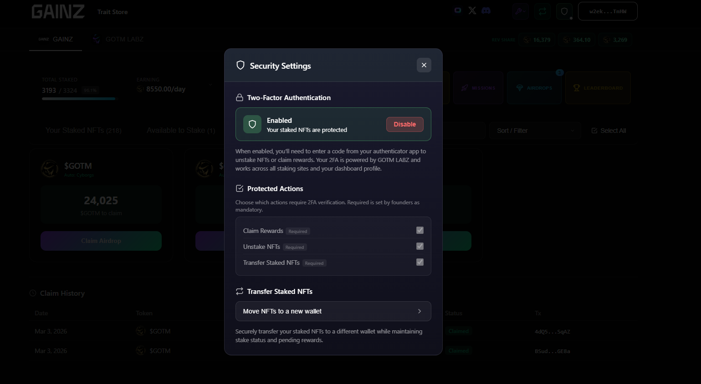Open the Missions rocket button
The height and width of the screenshot is (384, 701).
tap(478, 88)
